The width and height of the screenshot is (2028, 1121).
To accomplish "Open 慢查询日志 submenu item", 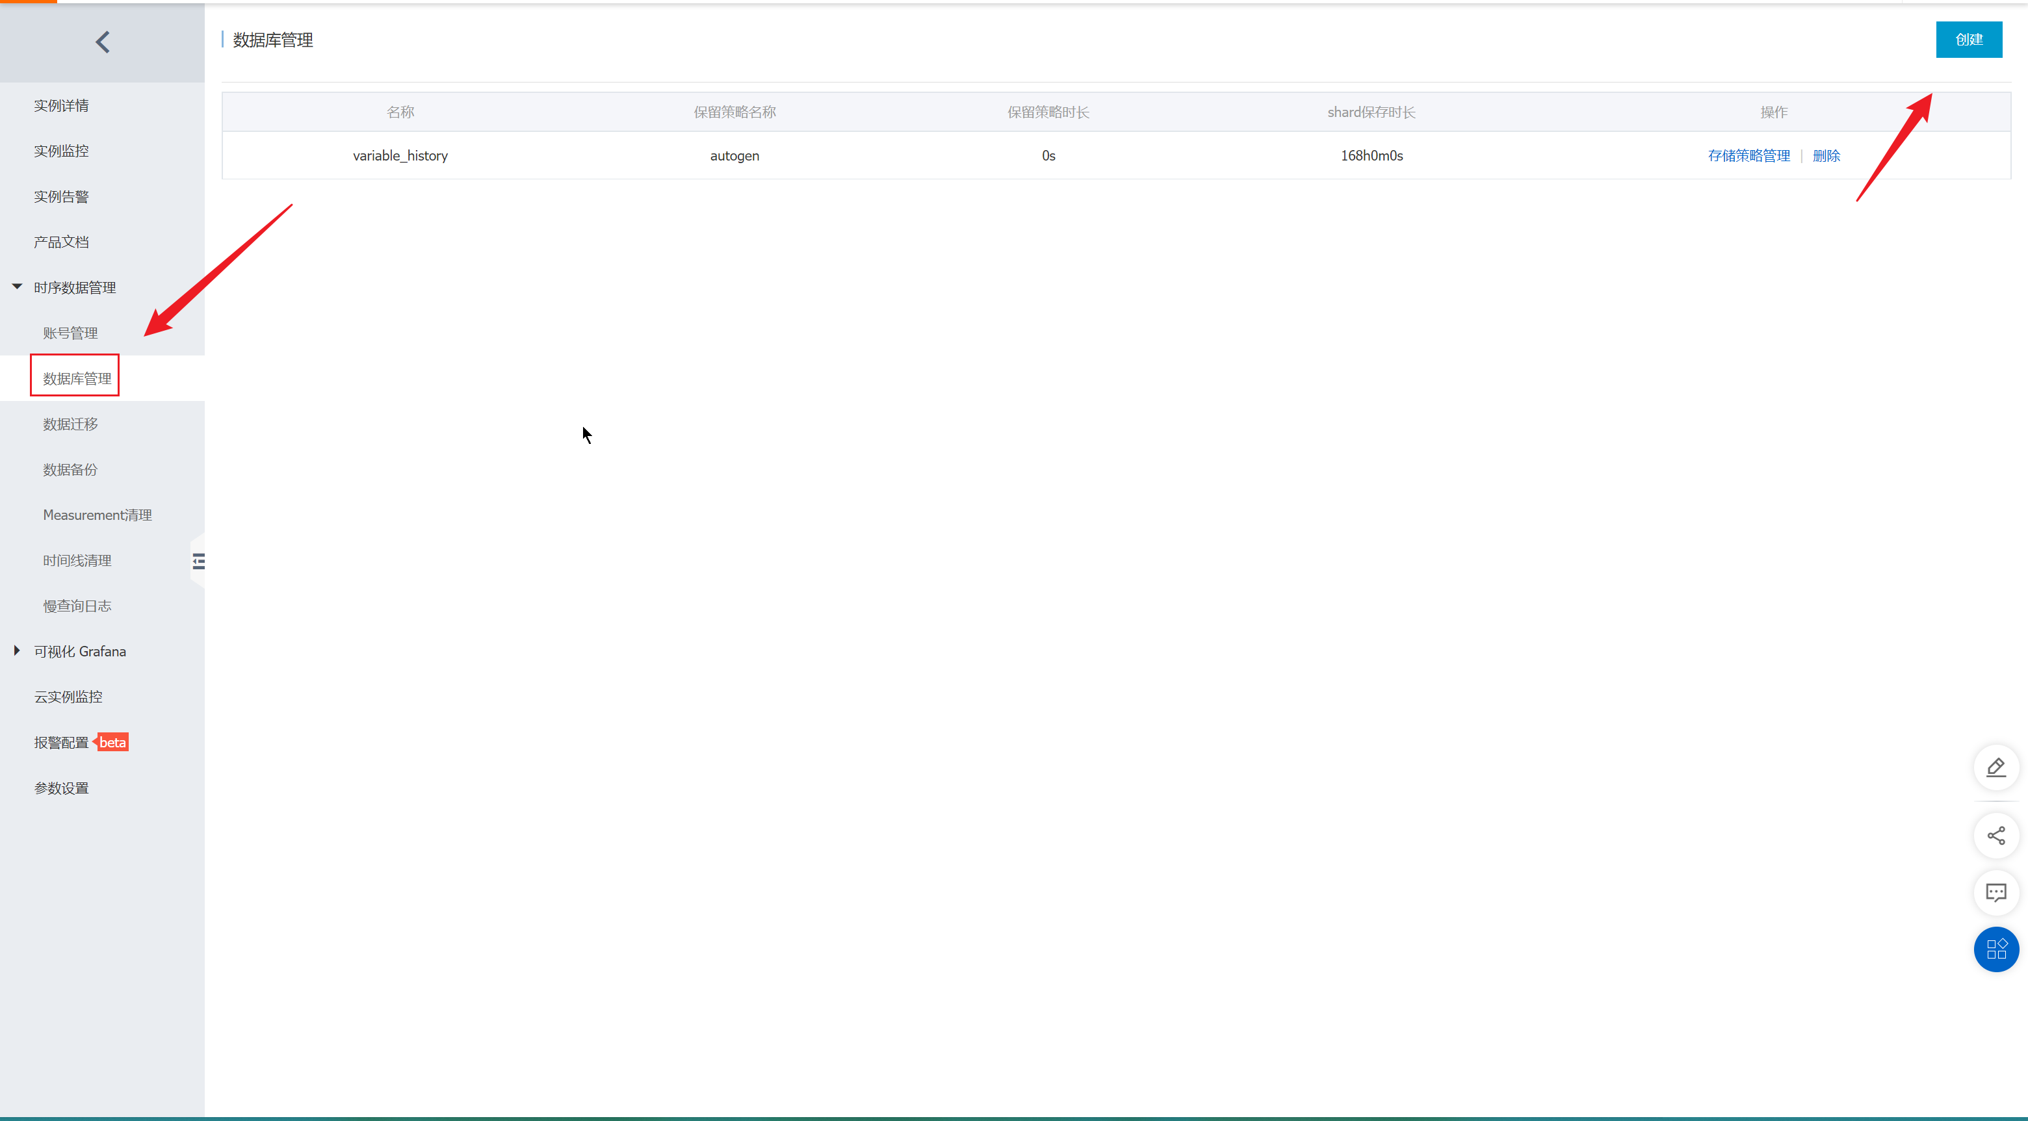I will coord(77,606).
